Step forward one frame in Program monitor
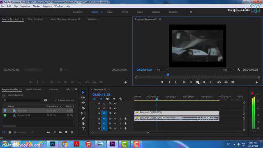This screenshot has width=263, height=148. tap(204, 82)
